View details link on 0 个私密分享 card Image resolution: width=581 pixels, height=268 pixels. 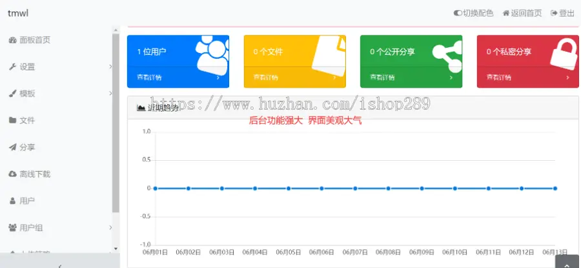[x=499, y=77]
